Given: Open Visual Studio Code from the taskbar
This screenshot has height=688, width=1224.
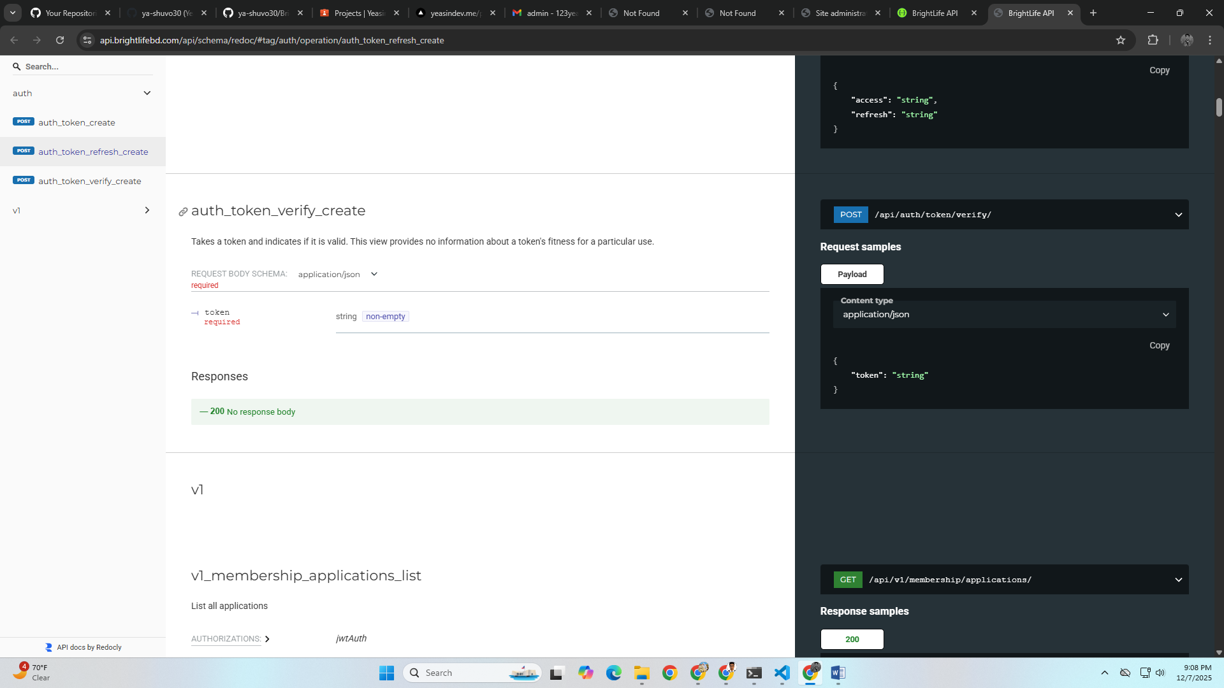Looking at the screenshot, I should (782, 673).
